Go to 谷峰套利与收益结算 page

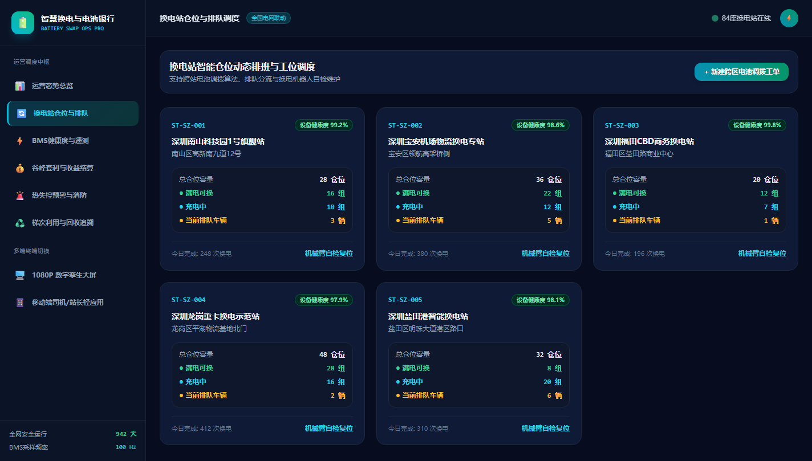(x=72, y=168)
